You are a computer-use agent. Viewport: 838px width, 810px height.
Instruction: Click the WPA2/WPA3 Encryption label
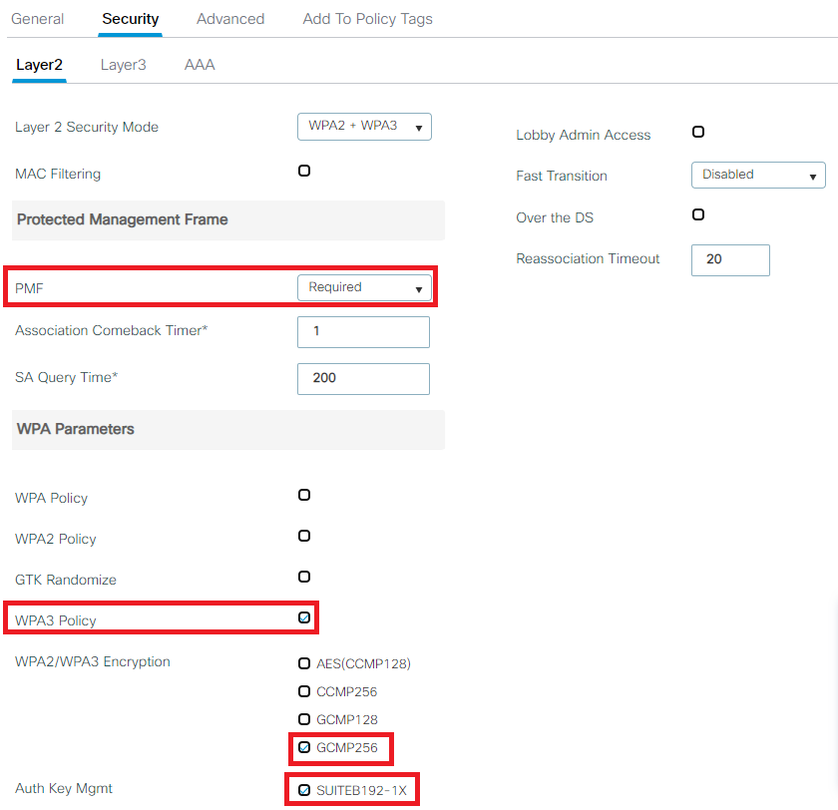pyautogui.click(x=93, y=661)
